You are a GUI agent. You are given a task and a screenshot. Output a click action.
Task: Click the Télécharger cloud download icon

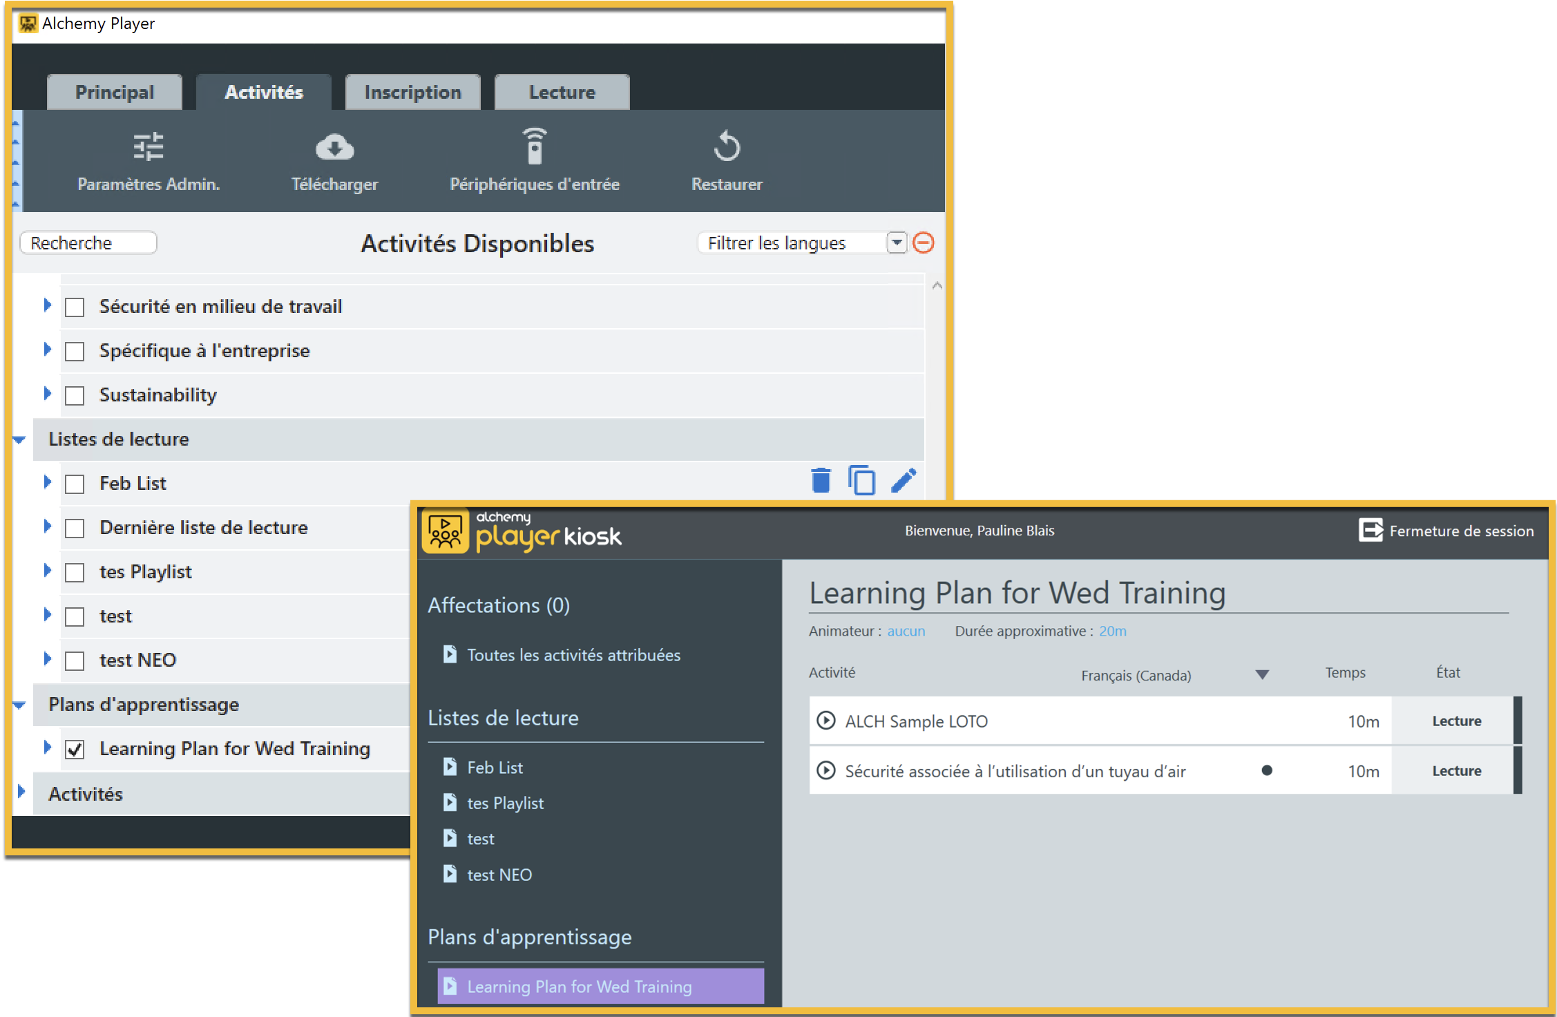(334, 146)
